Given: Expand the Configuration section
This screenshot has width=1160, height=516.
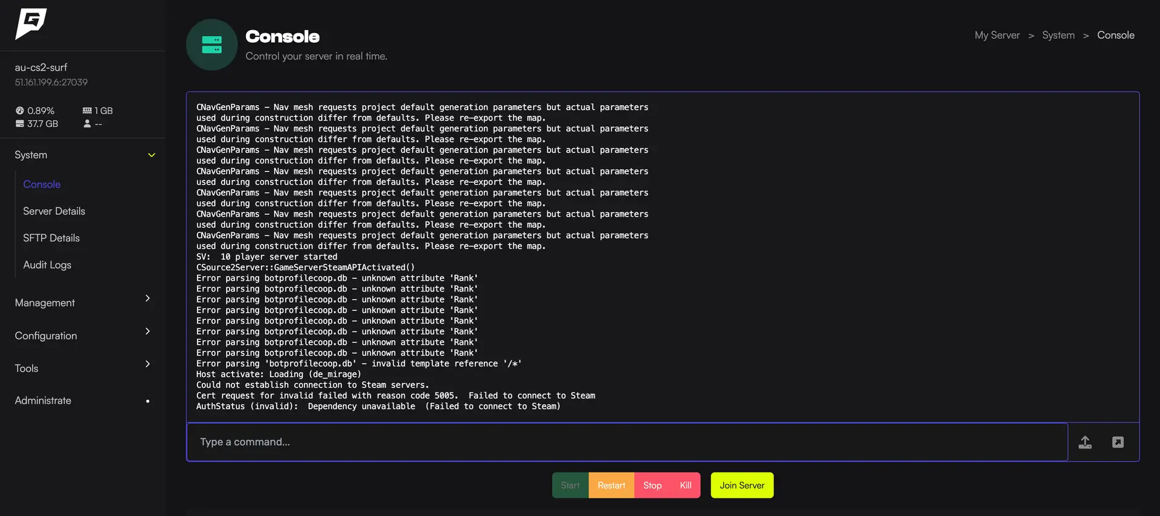Looking at the screenshot, I should coord(147,331).
